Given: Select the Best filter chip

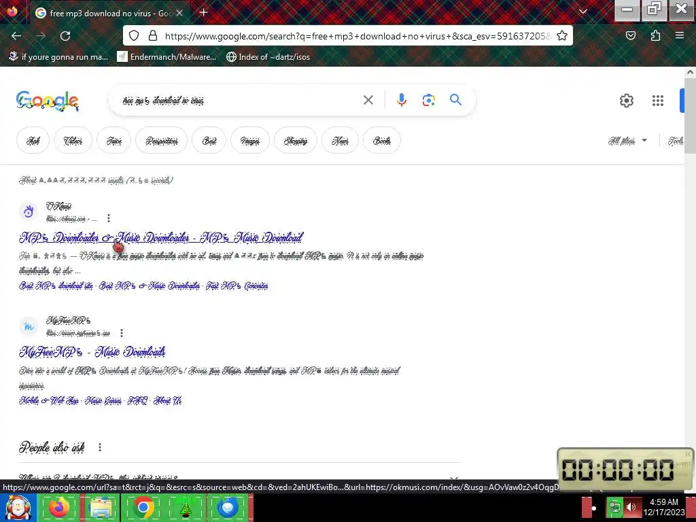Looking at the screenshot, I should click(209, 141).
